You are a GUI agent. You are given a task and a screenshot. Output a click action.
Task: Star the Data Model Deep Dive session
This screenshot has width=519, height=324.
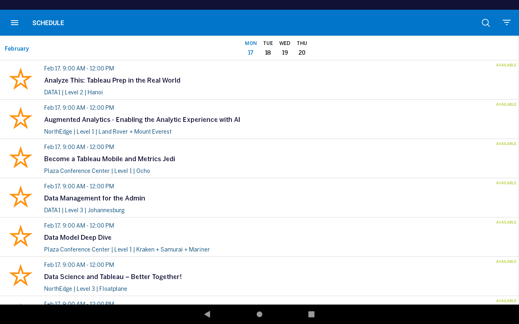21,236
